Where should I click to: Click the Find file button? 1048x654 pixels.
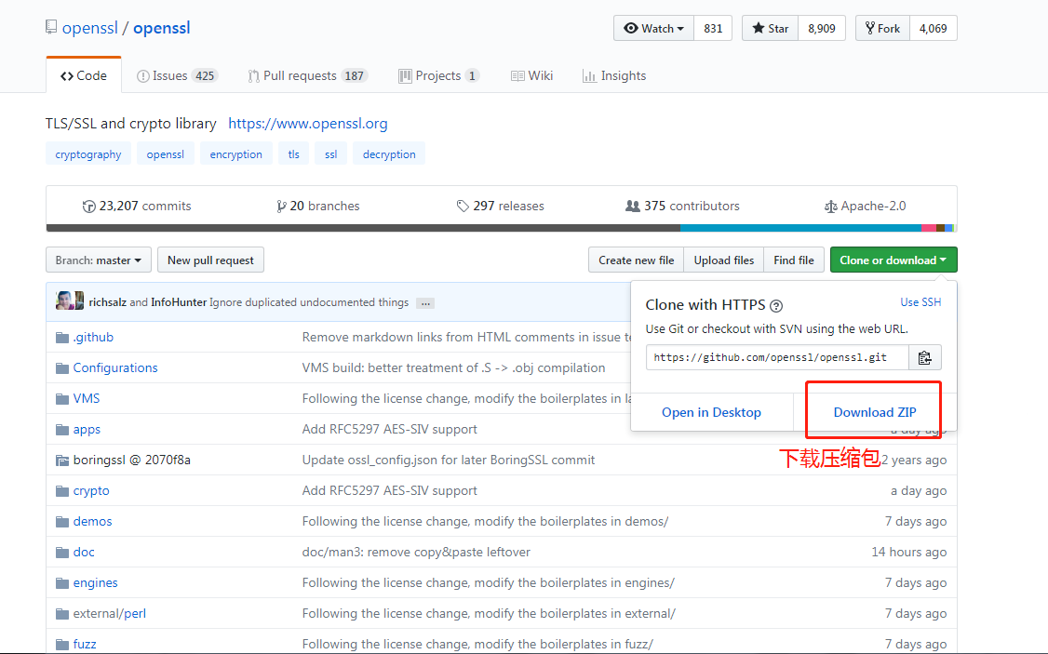[794, 260]
